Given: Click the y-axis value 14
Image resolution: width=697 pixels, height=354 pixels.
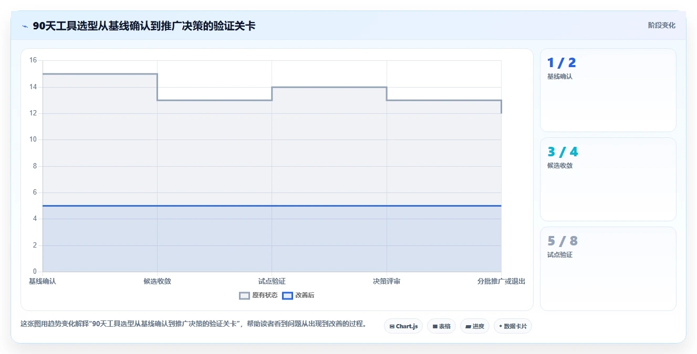Looking at the screenshot, I should coord(33,87).
